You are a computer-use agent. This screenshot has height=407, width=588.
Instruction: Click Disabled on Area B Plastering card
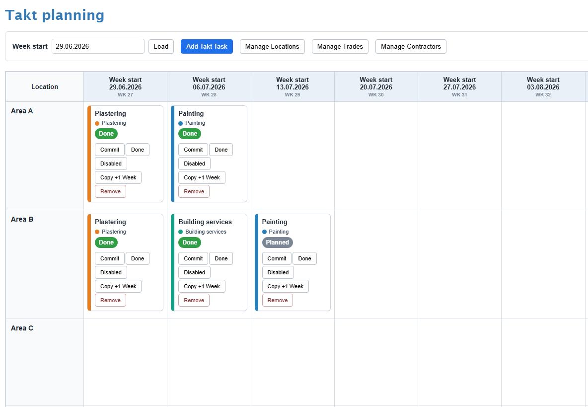[x=111, y=272]
